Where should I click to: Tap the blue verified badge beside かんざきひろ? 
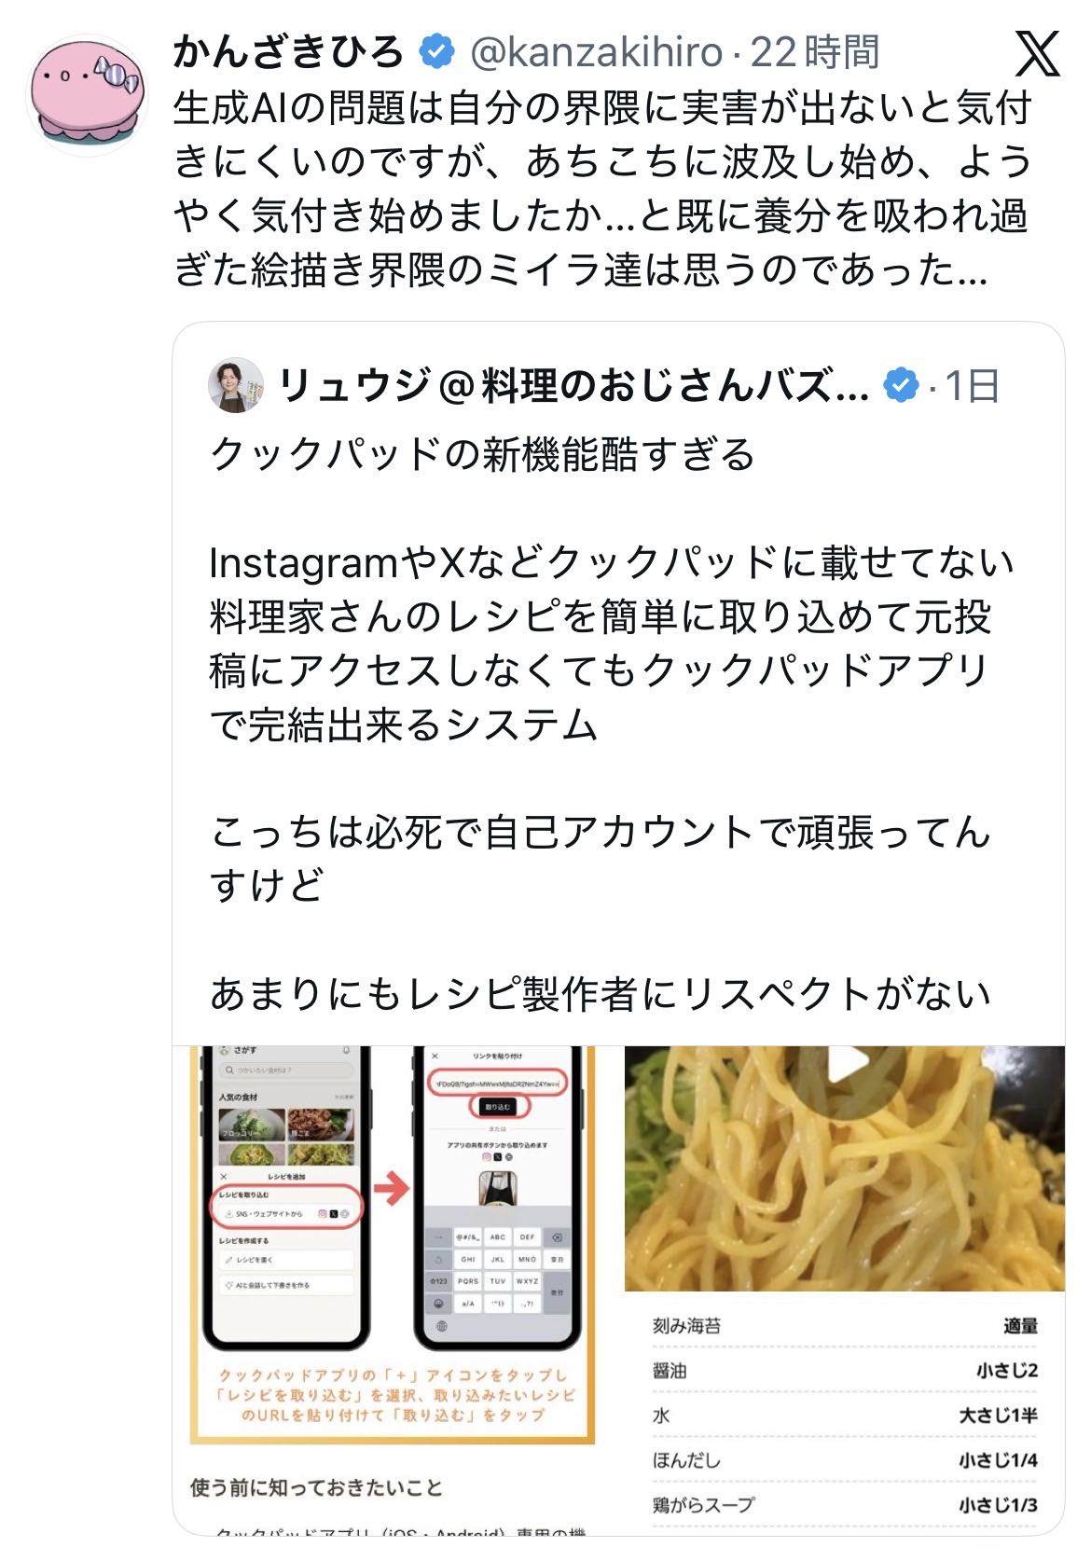[435, 51]
